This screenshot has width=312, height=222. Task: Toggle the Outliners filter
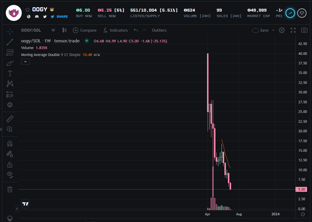(x=159, y=30)
